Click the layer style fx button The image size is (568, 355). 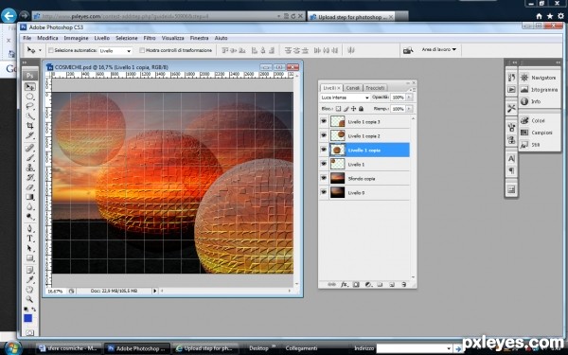tap(344, 285)
